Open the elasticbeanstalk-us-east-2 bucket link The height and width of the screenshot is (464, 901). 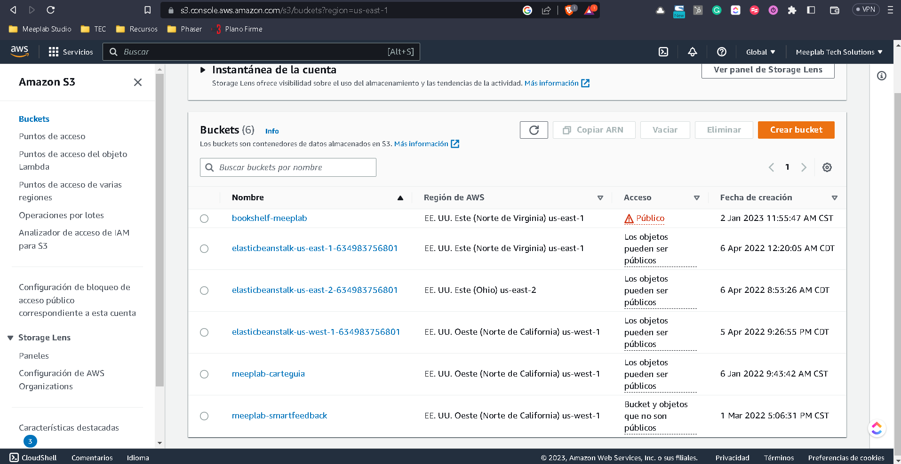[x=314, y=290]
